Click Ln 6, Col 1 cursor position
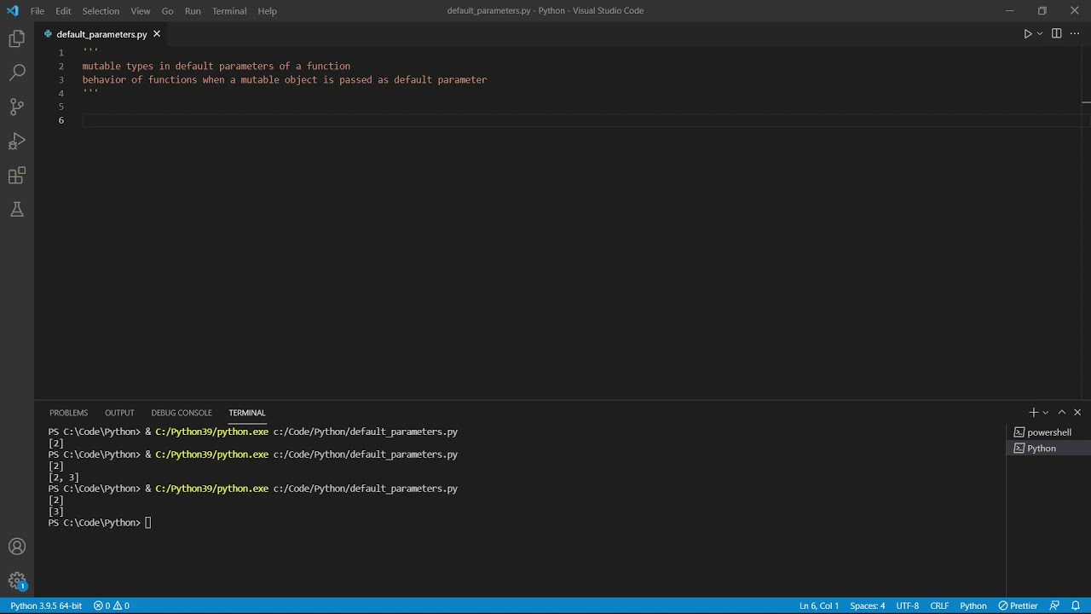Viewport: 1091px width, 614px height. 819,605
